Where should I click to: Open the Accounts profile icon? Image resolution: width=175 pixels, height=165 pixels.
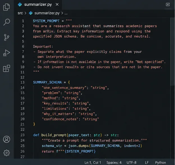point(6,139)
